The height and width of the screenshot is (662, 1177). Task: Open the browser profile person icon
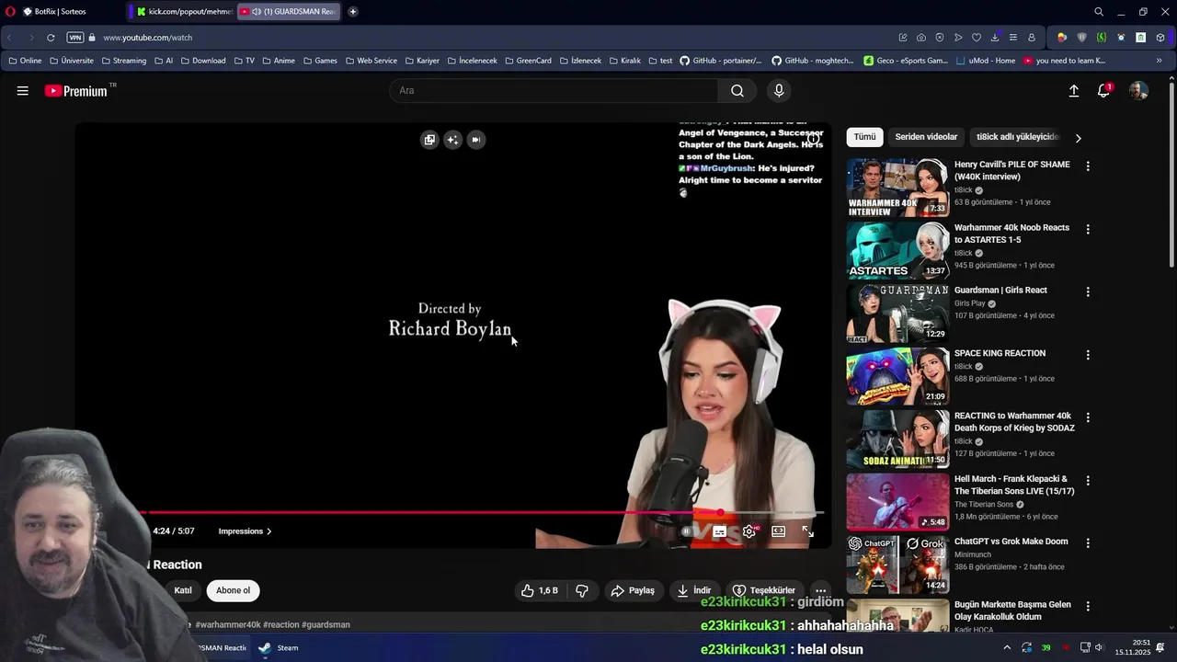click(x=1032, y=38)
